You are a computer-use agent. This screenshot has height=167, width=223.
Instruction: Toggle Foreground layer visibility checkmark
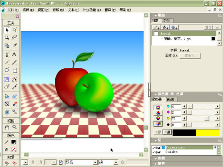pyautogui.click(x=153, y=148)
